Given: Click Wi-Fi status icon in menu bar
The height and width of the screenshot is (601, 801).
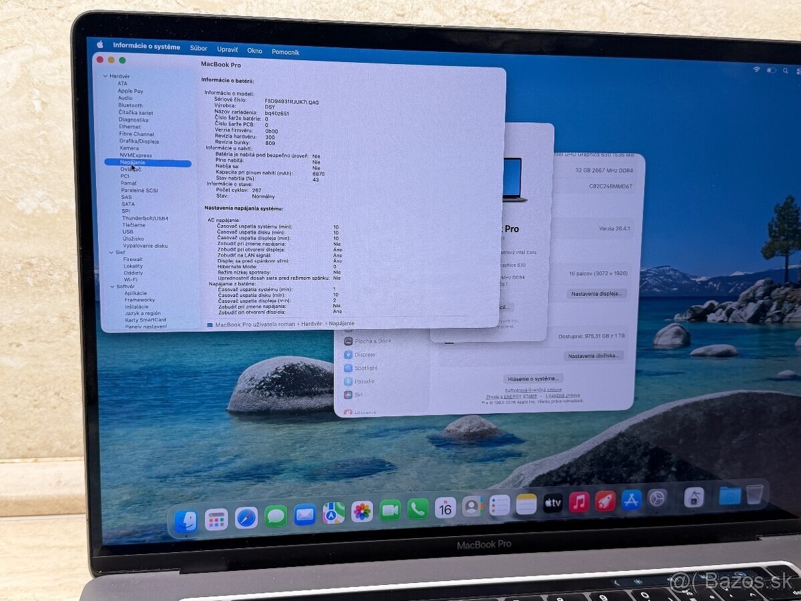Looking at the screenshot, I should pos(756,69).
